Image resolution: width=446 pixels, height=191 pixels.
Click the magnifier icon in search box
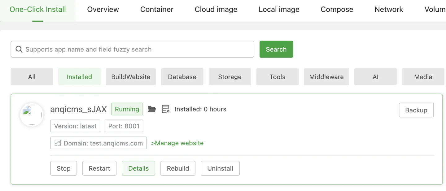19,49
